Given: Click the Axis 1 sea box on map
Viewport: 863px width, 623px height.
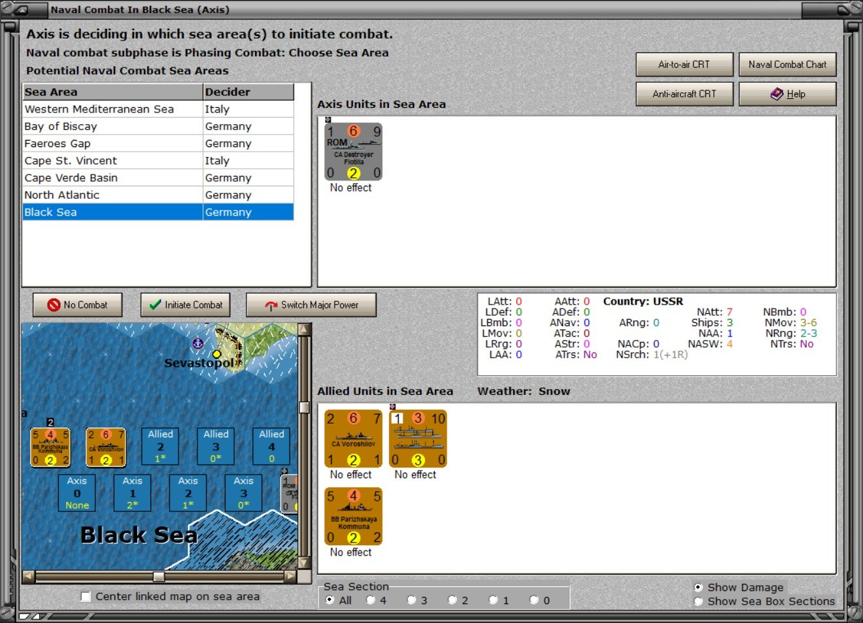Looking at the screenshot, I should pyautogui.click(x=132, y=493).
